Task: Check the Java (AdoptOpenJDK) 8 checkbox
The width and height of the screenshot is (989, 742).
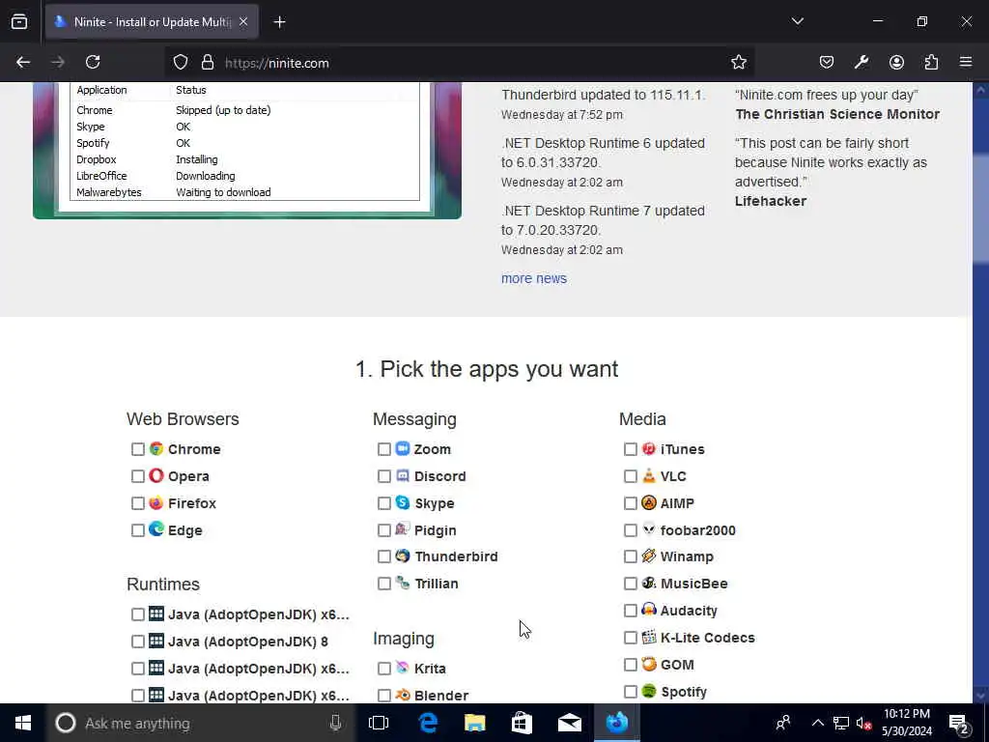Action: click(x=137, y=642)
